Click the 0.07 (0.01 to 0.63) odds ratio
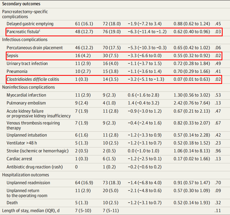This screenshot has width=230, height=215. click(x=192, y=79)
